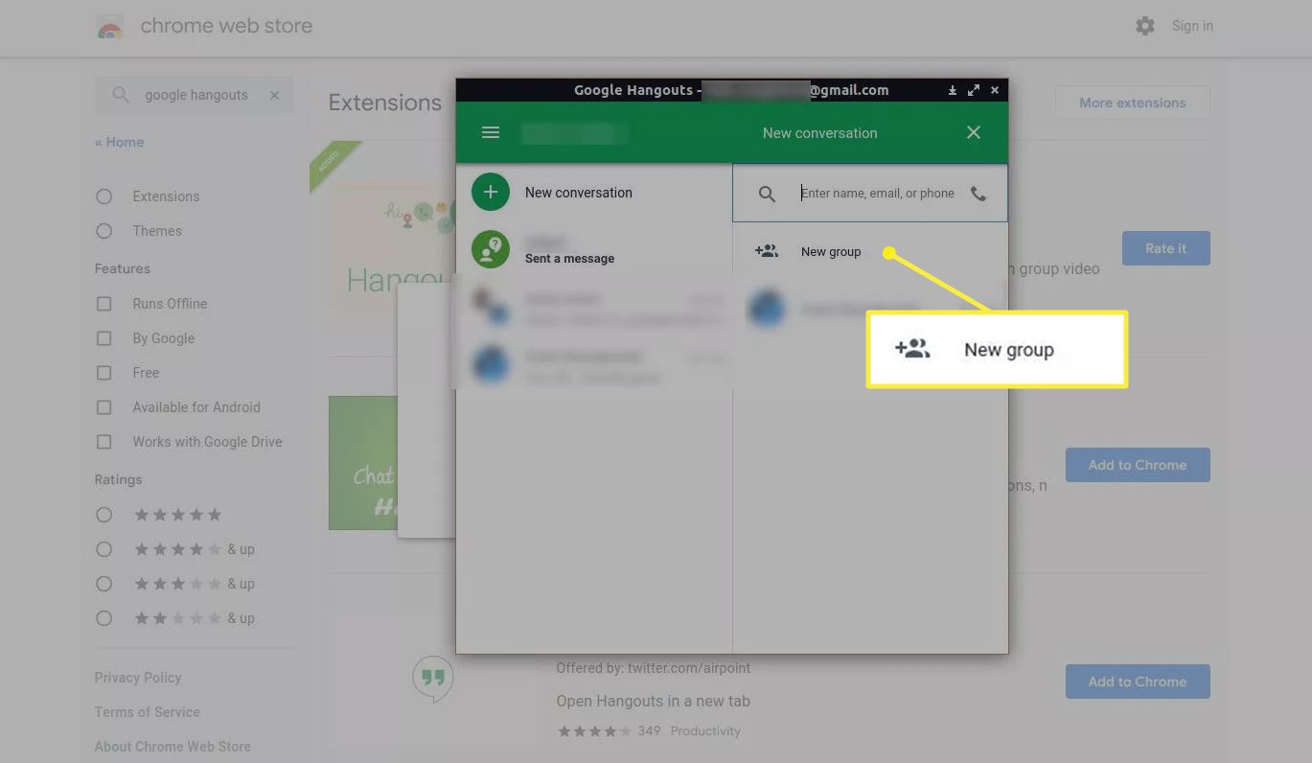Open the 'Sent a message' conversation avatar

(491, 250)
